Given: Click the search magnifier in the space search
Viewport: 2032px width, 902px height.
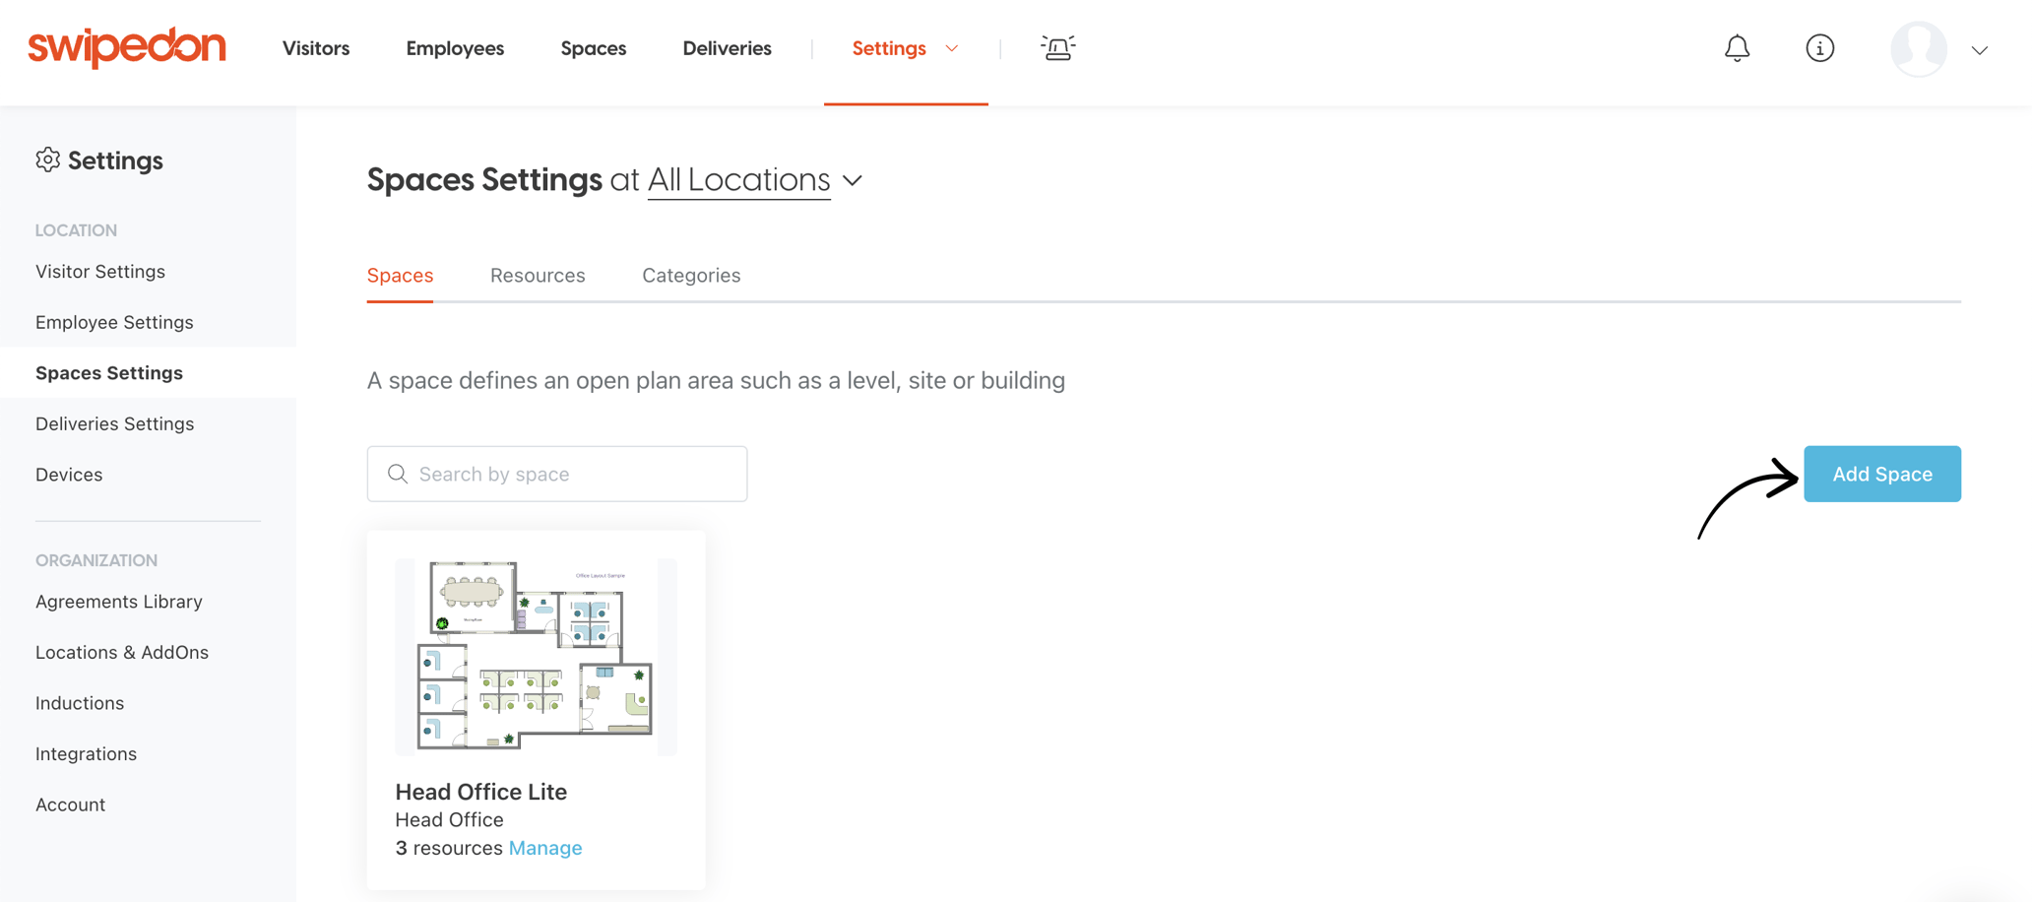Looking at the screenshot, I should pyautogui.click(x=398, y=474).
